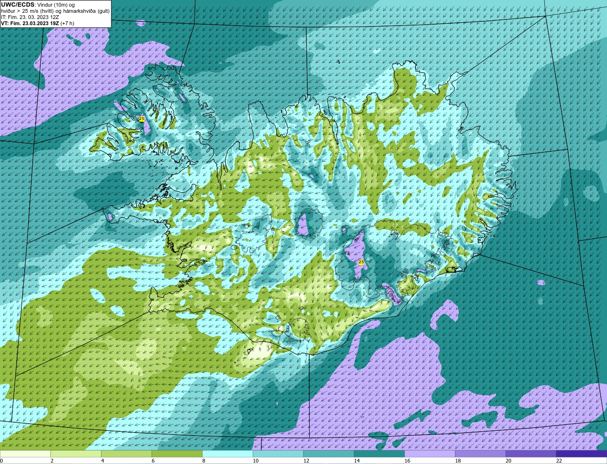Click the 0–2 m/s palest color swatch
Image resolution: width=607 pixels, height=464 pixels.
point(25,454)
